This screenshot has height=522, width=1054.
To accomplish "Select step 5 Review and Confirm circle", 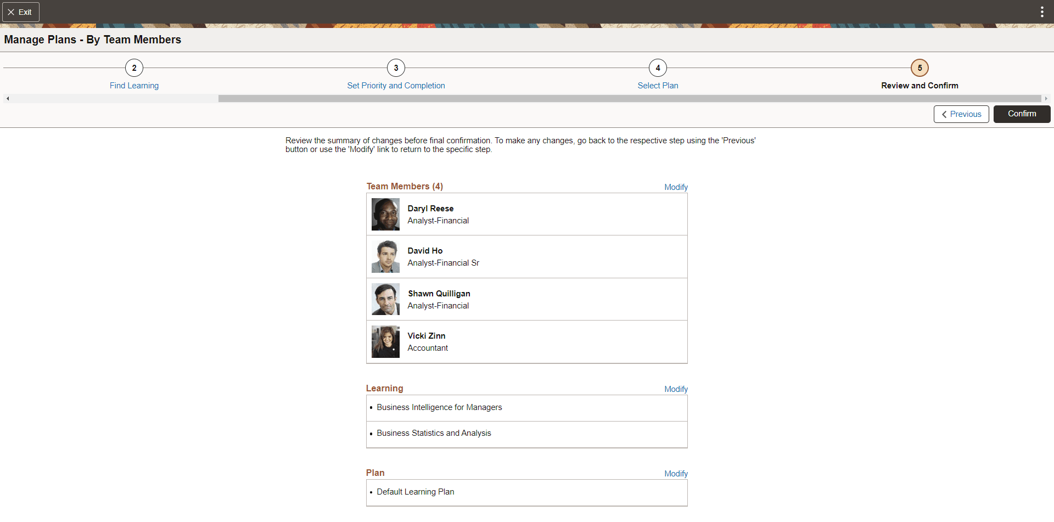I will pos(920,68).
